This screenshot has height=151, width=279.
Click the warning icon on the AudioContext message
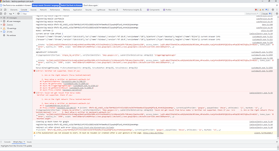coord(34,133)
